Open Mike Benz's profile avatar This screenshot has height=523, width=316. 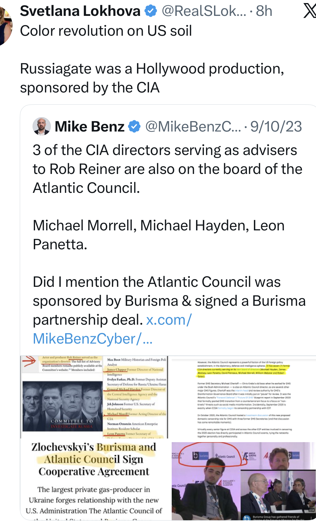pyautogui.click(x=42, y=126)
